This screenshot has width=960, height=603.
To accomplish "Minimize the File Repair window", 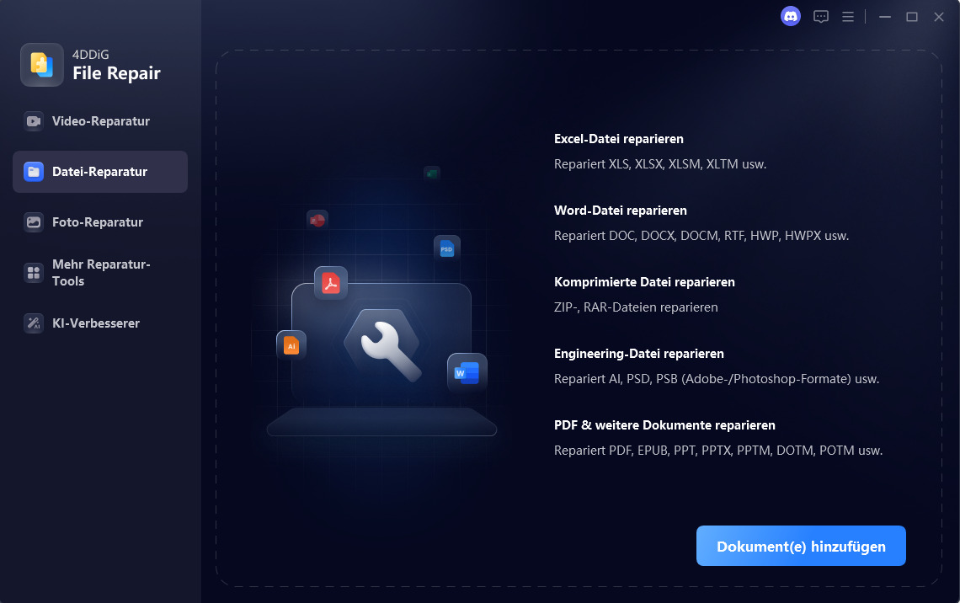I will point(885,17).
